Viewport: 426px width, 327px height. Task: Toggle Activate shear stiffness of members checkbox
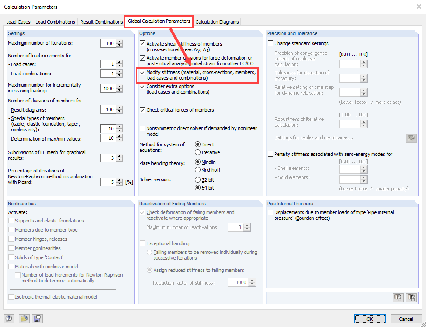tap(142, 43)
